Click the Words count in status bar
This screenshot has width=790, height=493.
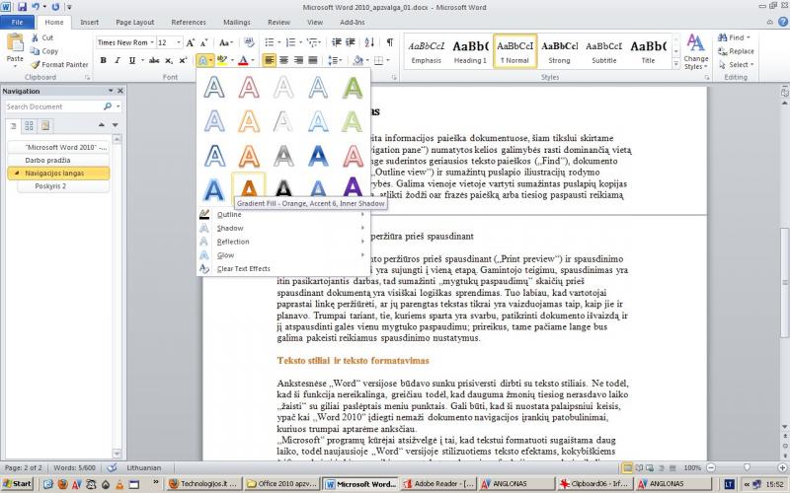(75, 467)
